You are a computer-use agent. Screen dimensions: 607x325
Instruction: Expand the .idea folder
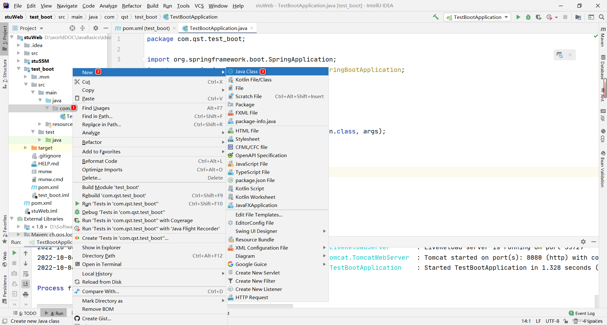point(19,45)
